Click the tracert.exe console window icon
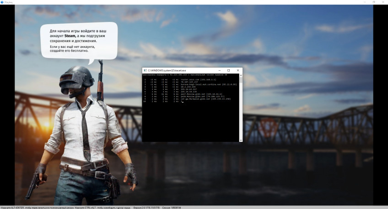Screen dimensions: 388x209 point(145,70)
